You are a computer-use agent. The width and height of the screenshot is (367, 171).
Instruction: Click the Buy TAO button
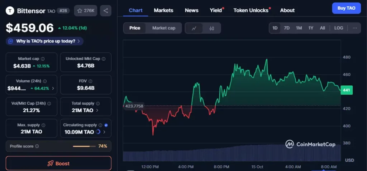(x=346, y=8)
